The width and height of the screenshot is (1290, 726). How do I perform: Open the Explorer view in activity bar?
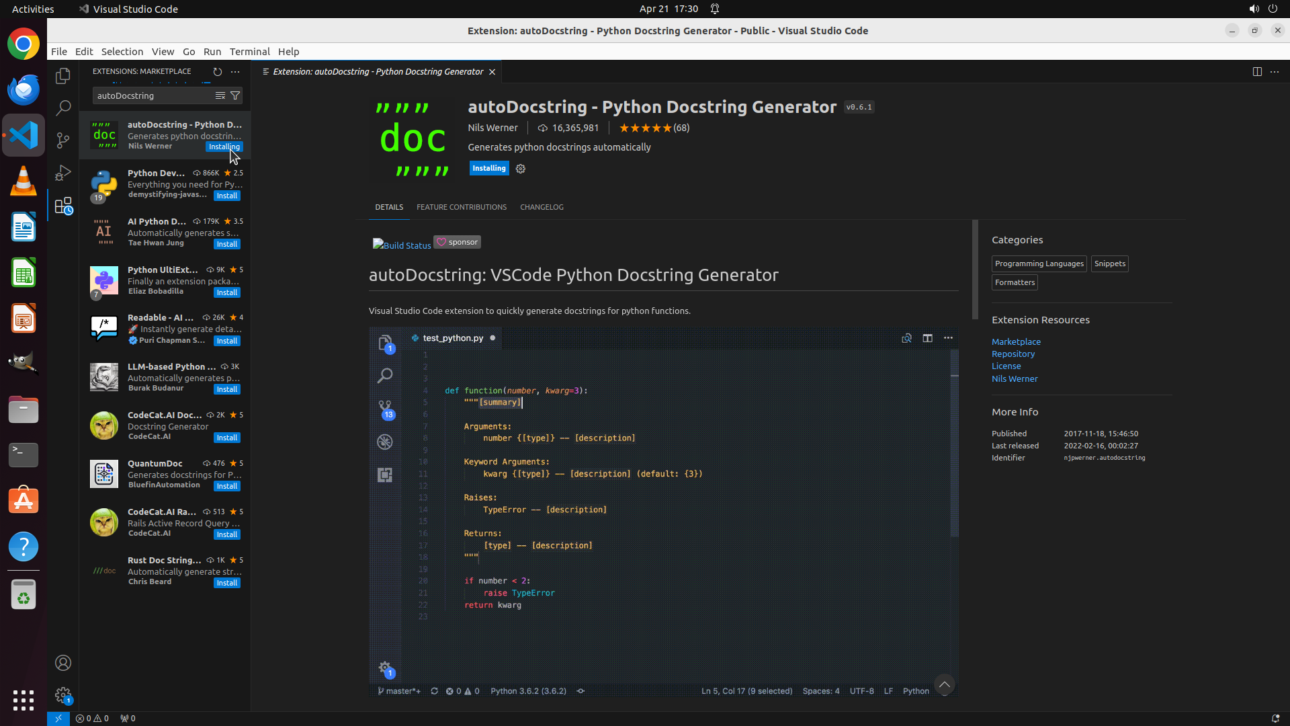tap(63, 76)
